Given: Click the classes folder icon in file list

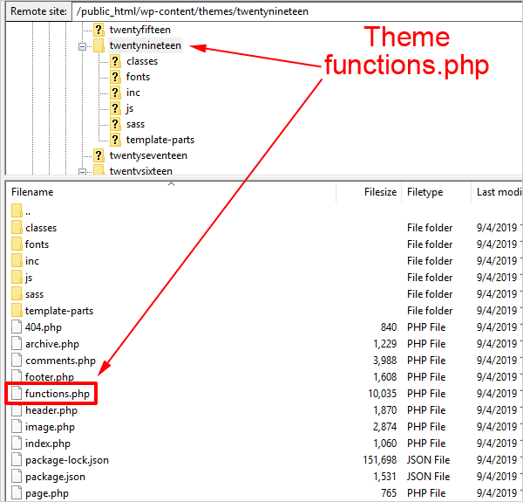Looking at the screenshot, I should 17,228.
